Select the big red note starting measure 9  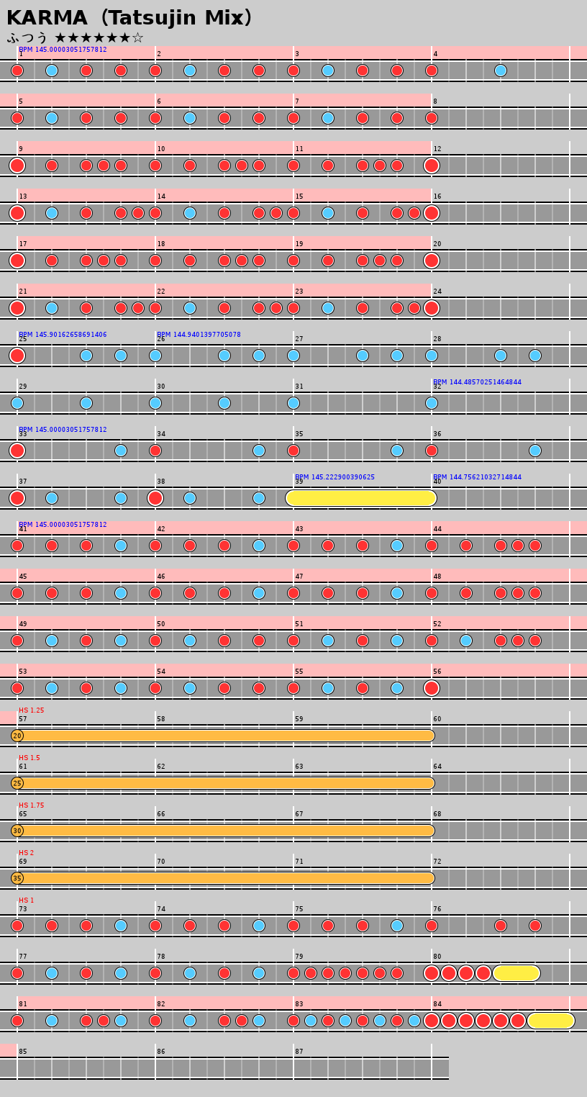(x=17, y=166)
